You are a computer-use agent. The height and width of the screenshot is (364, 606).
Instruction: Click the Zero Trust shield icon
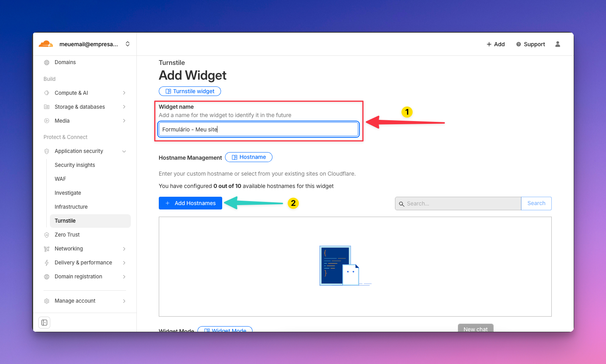click(x=47, y=235)
